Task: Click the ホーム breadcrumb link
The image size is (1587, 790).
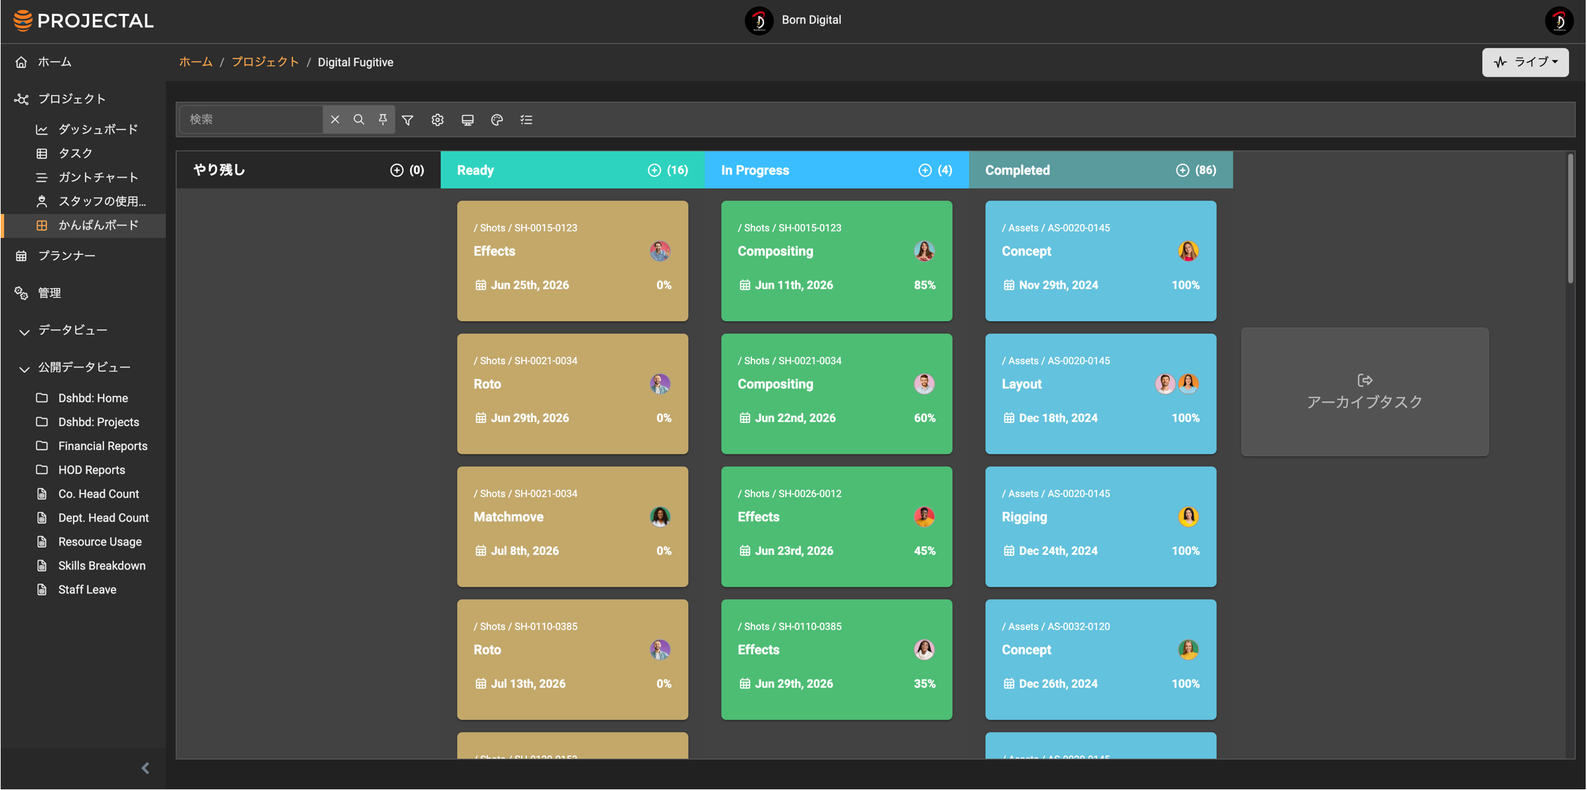Action: (x=196, y=62)
